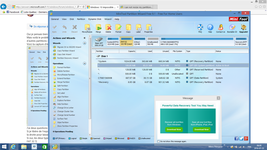Choose Change Drive Letter operation
This screenshot has width=267, height=150.
point(64,108)
